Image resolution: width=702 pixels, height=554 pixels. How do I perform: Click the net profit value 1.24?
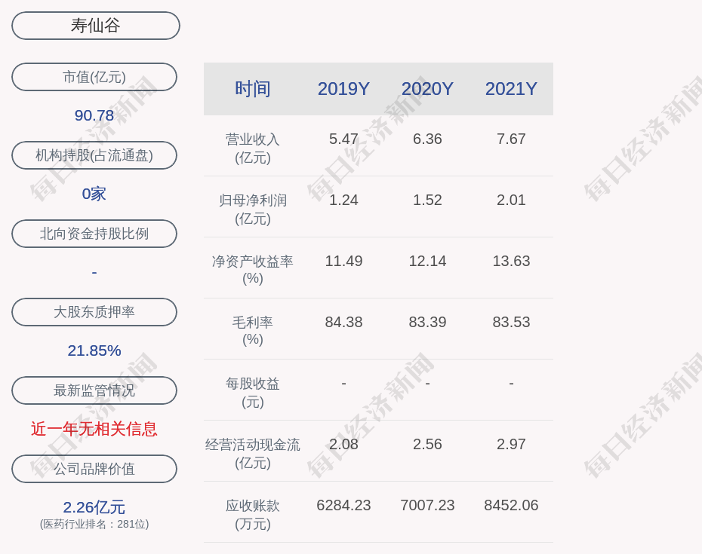tap(343, 200)
